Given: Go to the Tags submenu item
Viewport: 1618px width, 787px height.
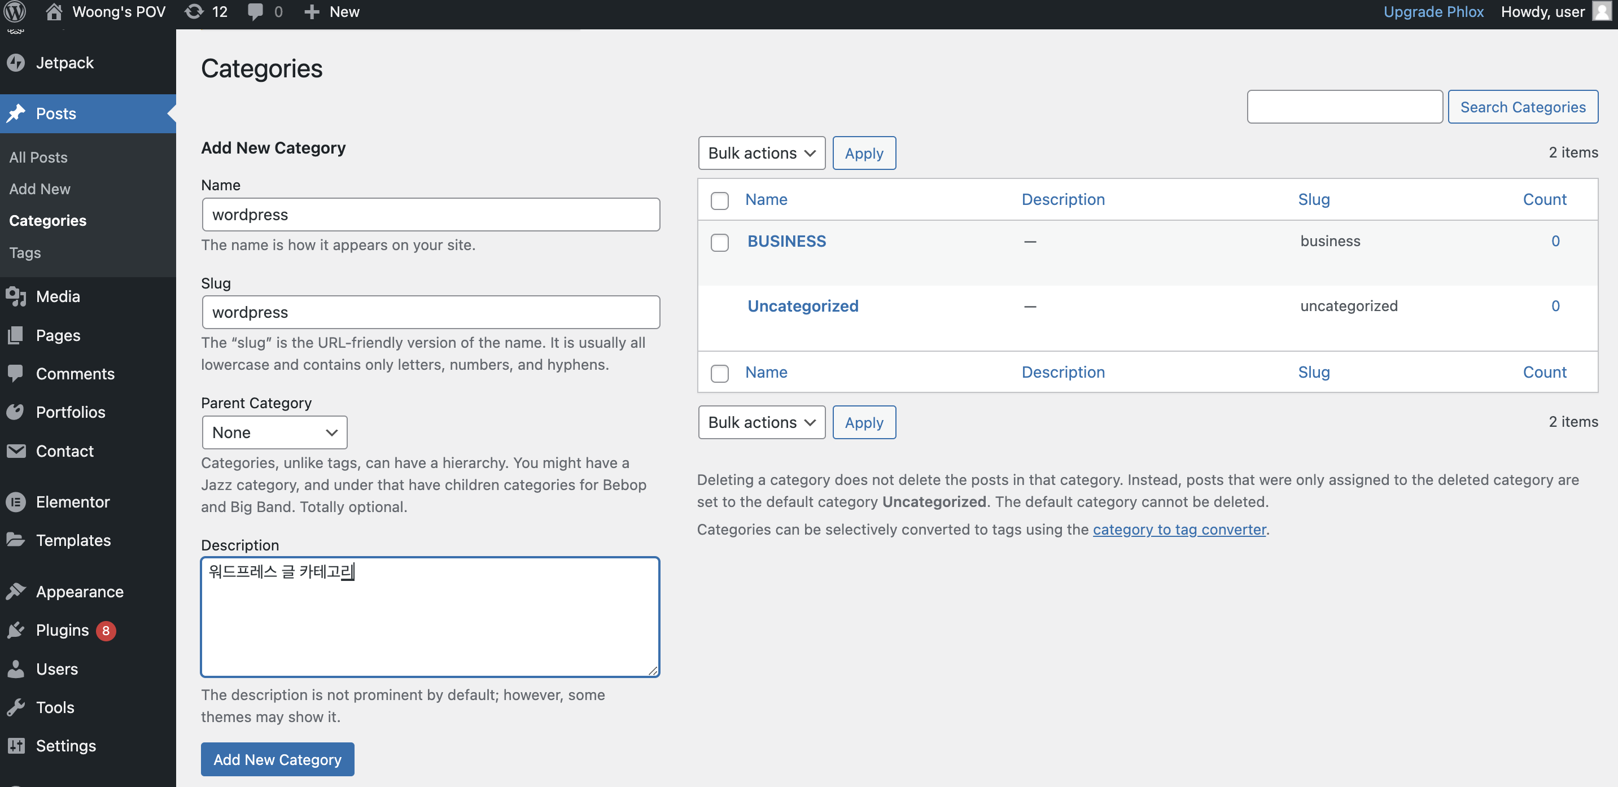Looking at the screenshot, I should tap(25, 252).
